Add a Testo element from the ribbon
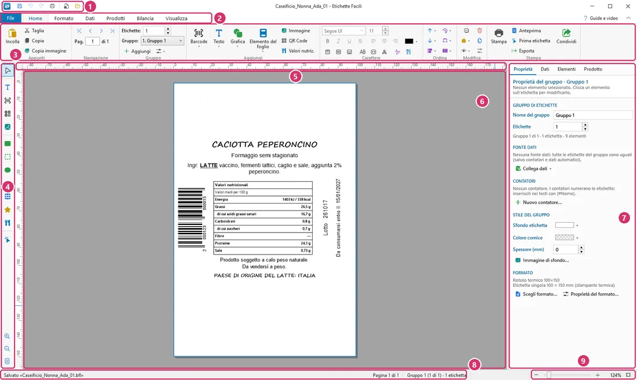Screen dimensions: 637x380 click(x=218, y=33)
